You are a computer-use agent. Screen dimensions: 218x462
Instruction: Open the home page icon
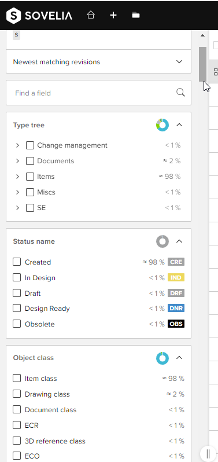[x=91, y=15]
